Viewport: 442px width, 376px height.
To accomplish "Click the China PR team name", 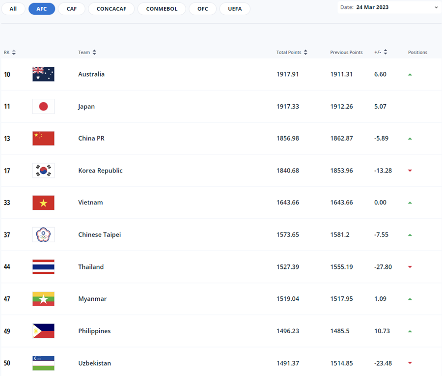I will click(x=91, y=138).
